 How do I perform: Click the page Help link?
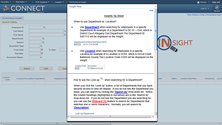point(203,15)
